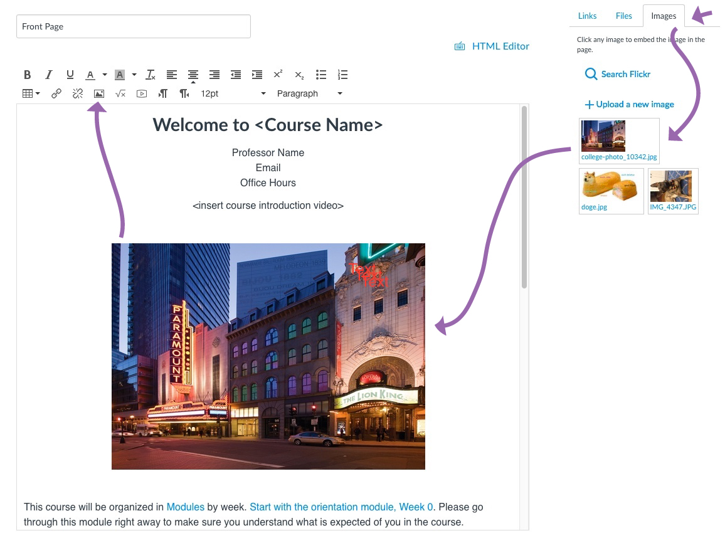725x538 pixels.
Task: Switch to the HTML Editor
Action: click(500, 46)
